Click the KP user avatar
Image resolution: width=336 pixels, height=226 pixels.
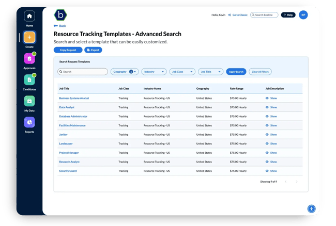click(303, 15)
